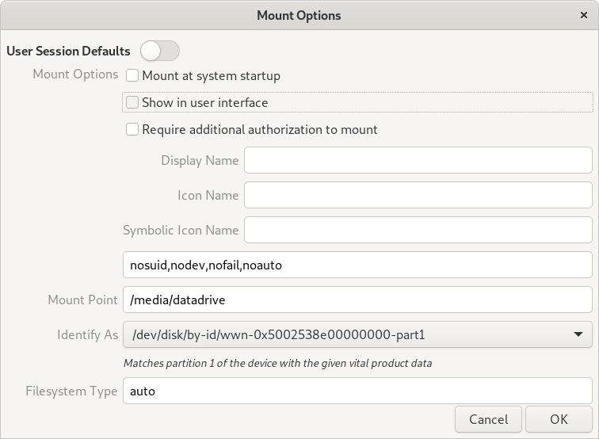This screenshot has height=439, width=599.
Task: Click the Symbolic Icon Name label
Action: pyautogui.click(x=181, y=230)
